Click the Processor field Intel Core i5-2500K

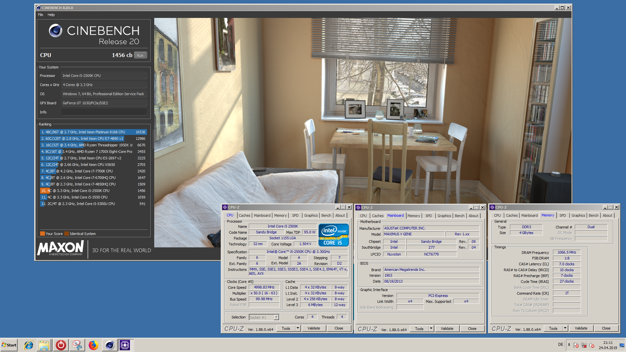(x=104, y=76)
